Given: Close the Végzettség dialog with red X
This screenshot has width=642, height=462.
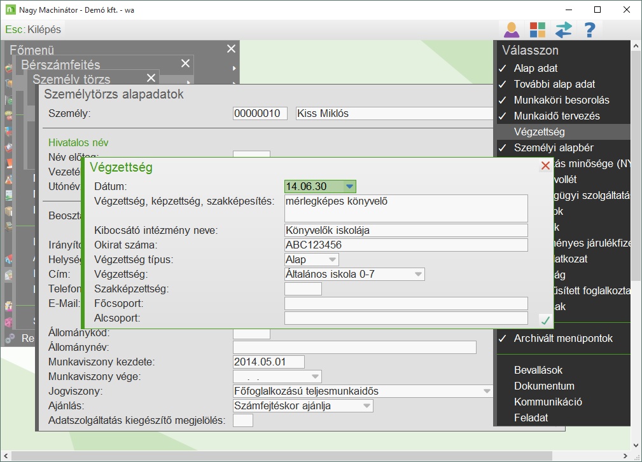Looking at the screenshot, I should click(545, 166).
